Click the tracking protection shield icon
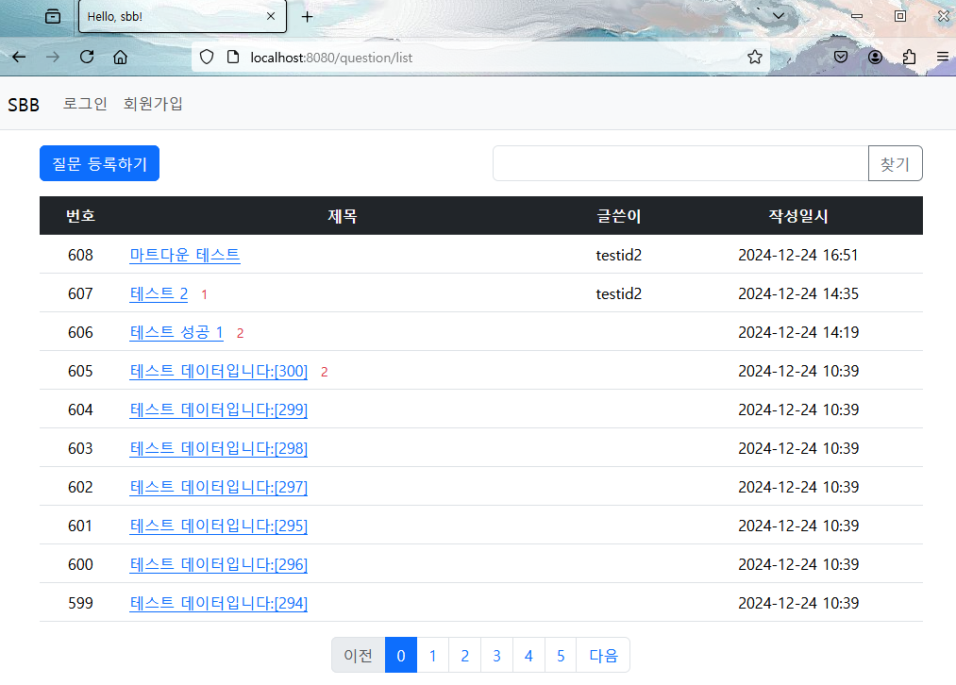 click(x=207, y=58)
